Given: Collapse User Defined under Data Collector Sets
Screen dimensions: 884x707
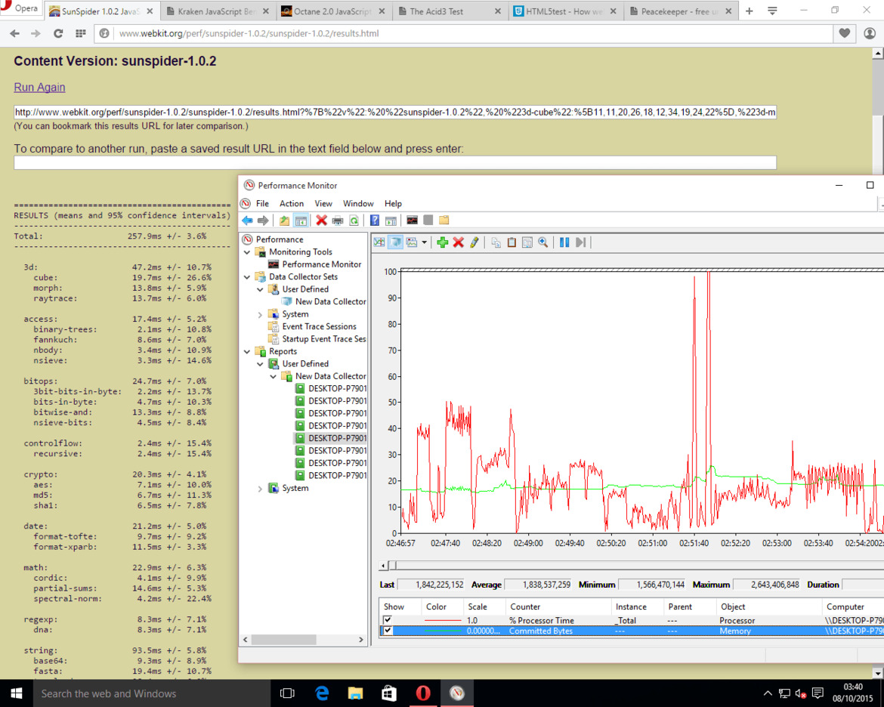Looking at the screenshot, I should (260, 289).
